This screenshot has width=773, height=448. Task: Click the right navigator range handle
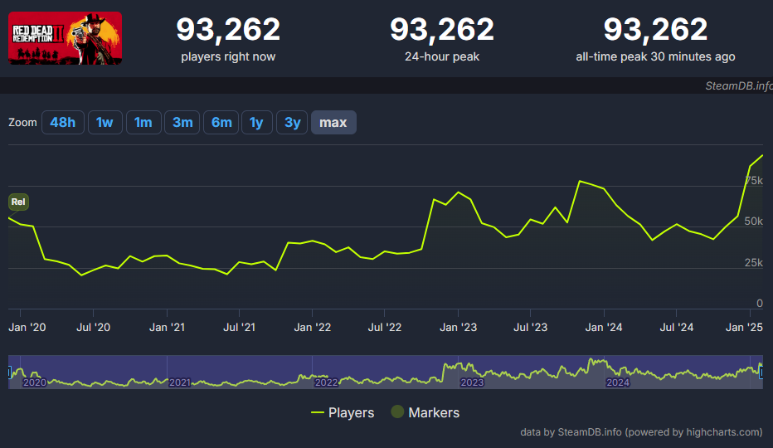click(761, 372)
